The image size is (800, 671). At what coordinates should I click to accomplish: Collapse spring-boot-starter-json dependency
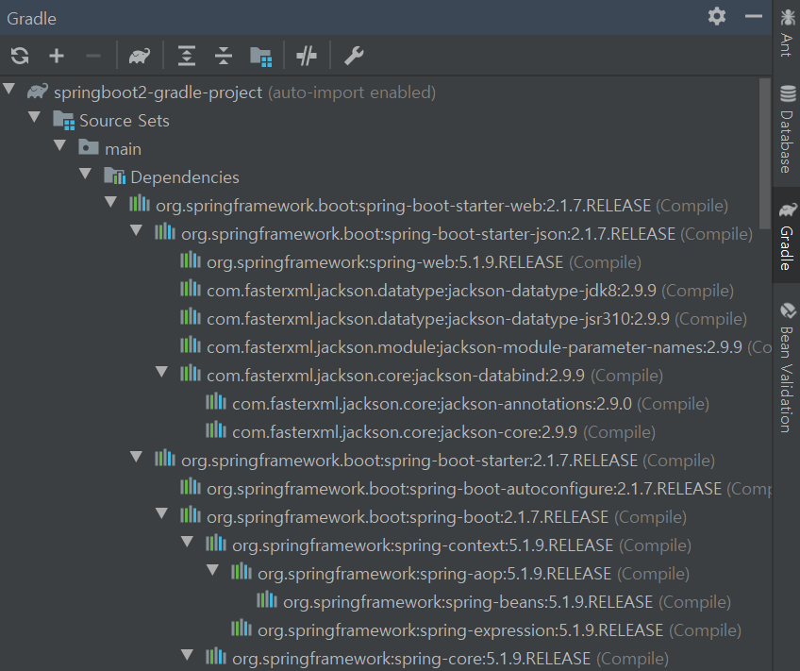pos(137,230)
